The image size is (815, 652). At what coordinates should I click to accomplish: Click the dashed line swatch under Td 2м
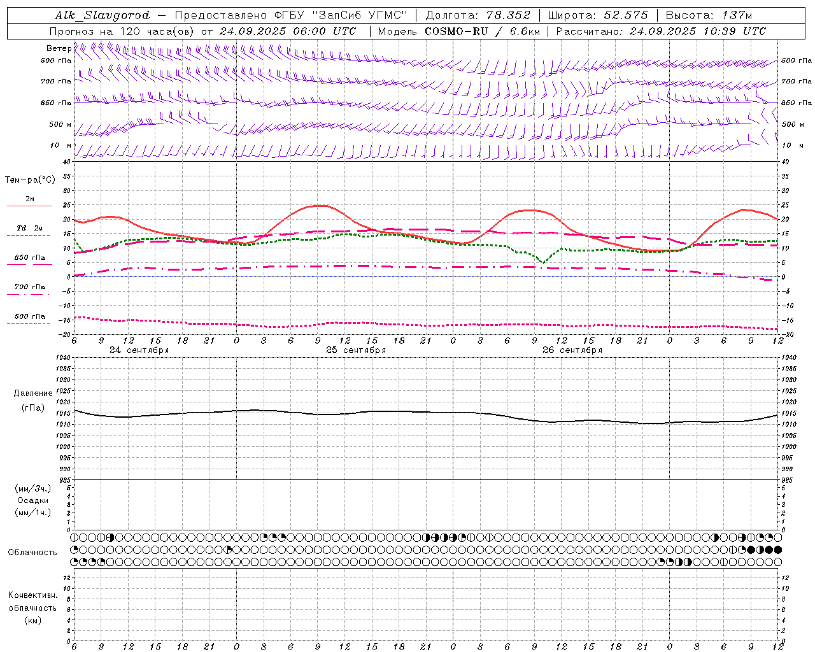28,236
